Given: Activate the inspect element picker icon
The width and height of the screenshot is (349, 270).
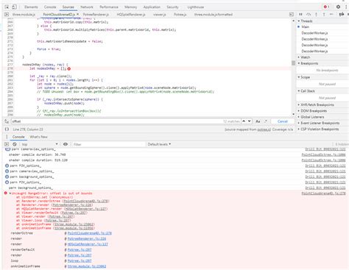Looking at the screenshot, I should (x=7, y=7).
